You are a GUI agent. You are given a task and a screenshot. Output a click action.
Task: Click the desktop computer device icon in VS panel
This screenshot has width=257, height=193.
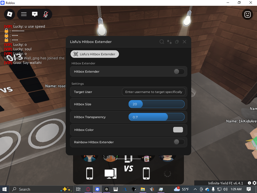110,173
